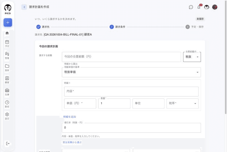The width and height of the screenshot is (227, 152).
Task: Click the 内容・単価・税率を入力してください message
Action: (x=81, y=136)
